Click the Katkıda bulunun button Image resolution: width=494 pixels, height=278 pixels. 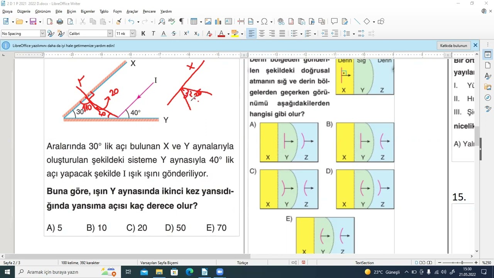point(454,46)
